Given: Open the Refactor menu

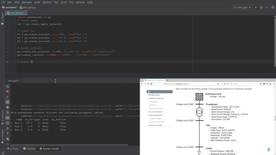Looking at the screenshot, I should point(47,2).
